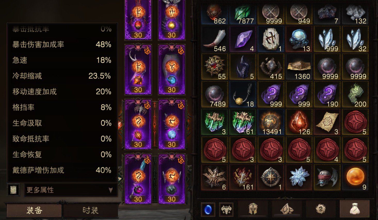Select the bone claw stack of 546
Viewport: 378px width, 220px height.
pyautogui.click(x=215, y=39)
